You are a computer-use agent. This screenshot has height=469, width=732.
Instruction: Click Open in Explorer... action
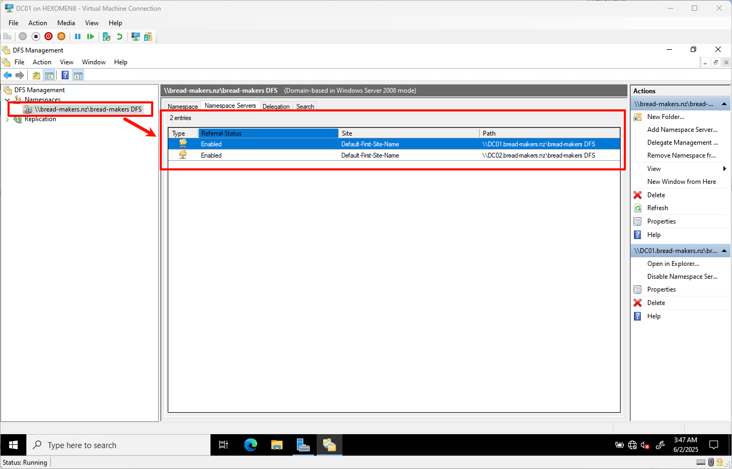(673, 264)
